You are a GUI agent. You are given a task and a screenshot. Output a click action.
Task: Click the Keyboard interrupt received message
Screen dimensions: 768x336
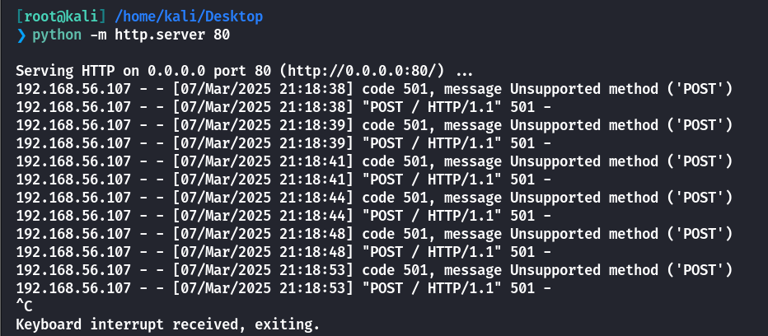[x=167, y=324]
